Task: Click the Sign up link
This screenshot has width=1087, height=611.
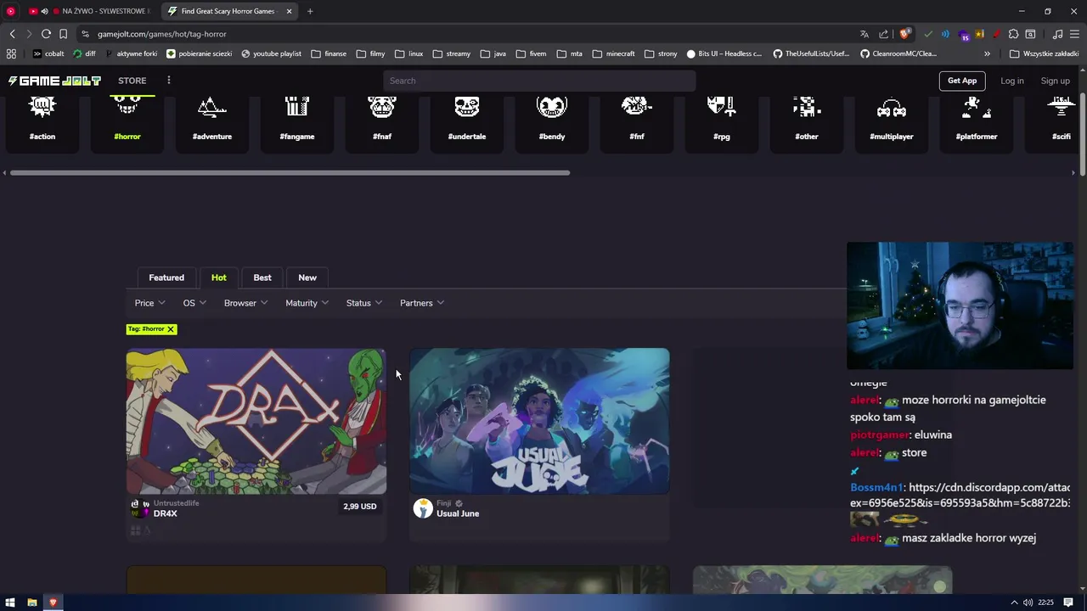Action: 1056,81
